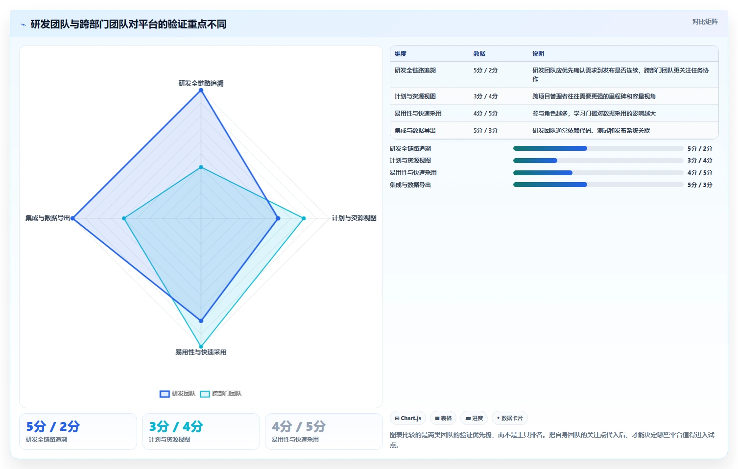Select the 进度 tag chip

click(474, 418)
